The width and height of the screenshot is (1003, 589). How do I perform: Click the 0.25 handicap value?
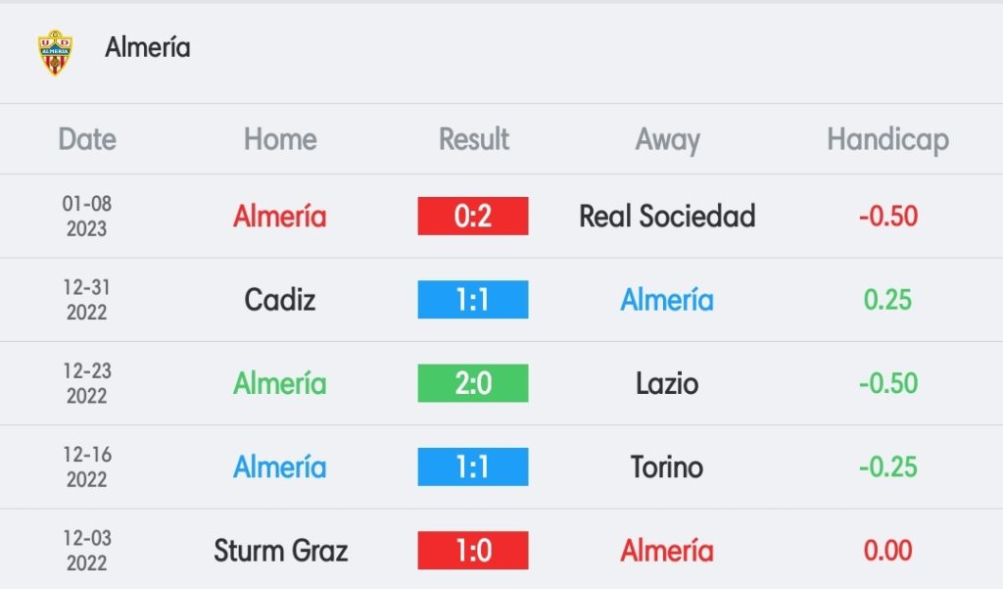(x=887, y=300)
